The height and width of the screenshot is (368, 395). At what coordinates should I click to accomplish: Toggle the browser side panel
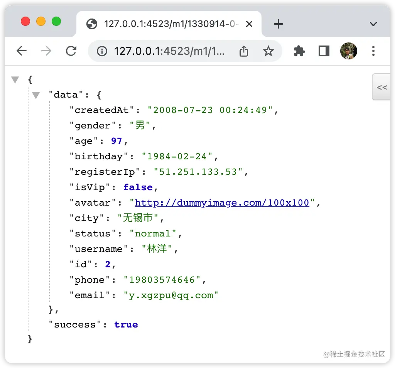(x=324, y=51)
